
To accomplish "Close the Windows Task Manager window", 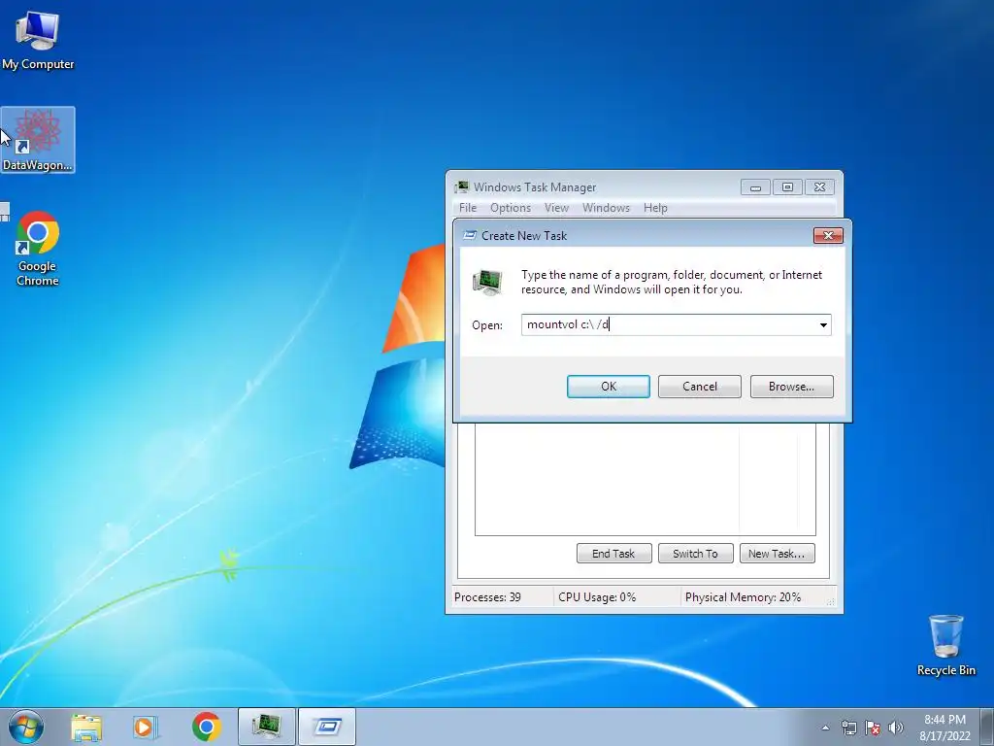I will (819, 187).
